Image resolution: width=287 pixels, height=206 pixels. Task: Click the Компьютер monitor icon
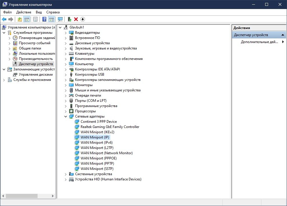[x=71, y=64]
